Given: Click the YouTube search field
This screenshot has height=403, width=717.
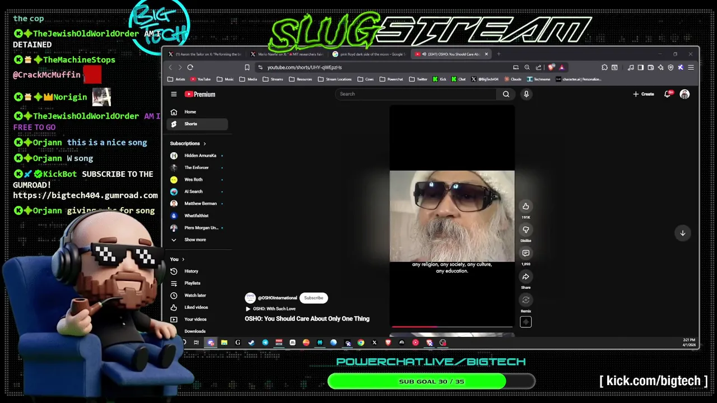Looking at the screenshot, I should pos(417,94).
